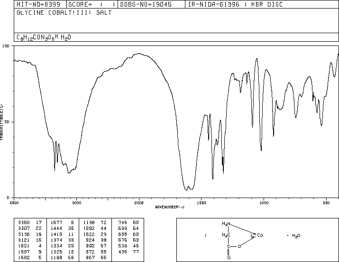Click transmittance 72 beside peak 1138
The image size is (339, 262).
point(103,223)
